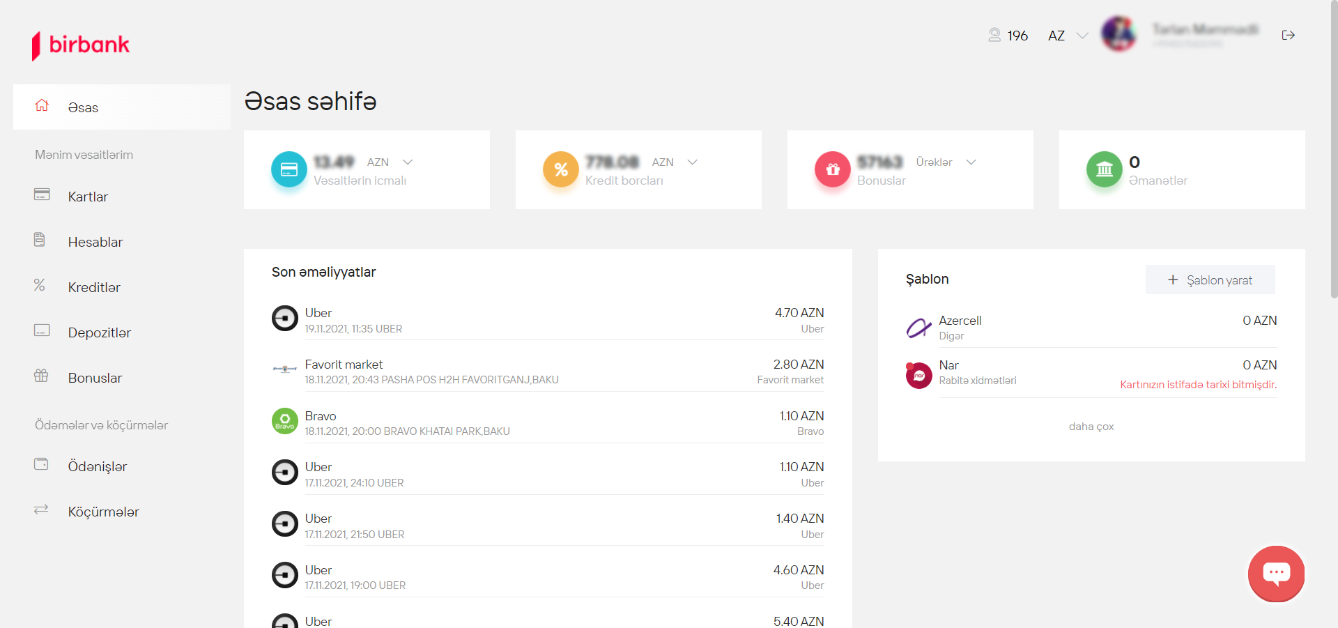This screenshot has height=628, width=1338.
Task: Go to Əsas menu item
Action: [x=122, y=107]
